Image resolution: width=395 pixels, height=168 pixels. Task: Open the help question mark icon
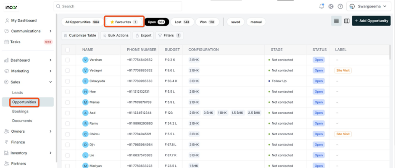340,7
